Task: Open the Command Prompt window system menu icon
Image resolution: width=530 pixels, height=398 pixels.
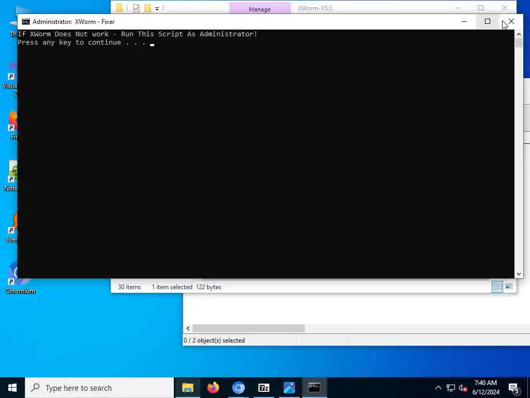Action: click(x=26, y=22)
